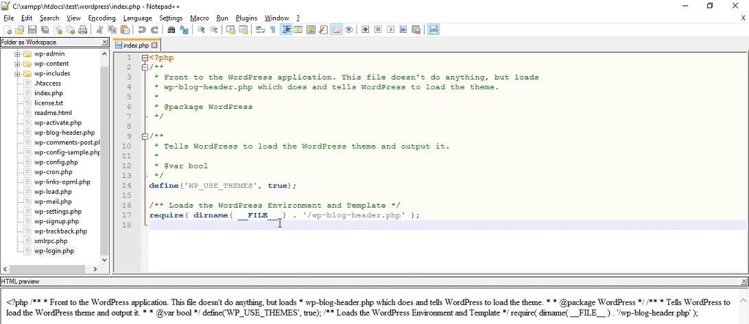The height and width of the screenshot is (324, 749).
Task: Toggle the Monitoring eye icon
Action: (349, 30)
